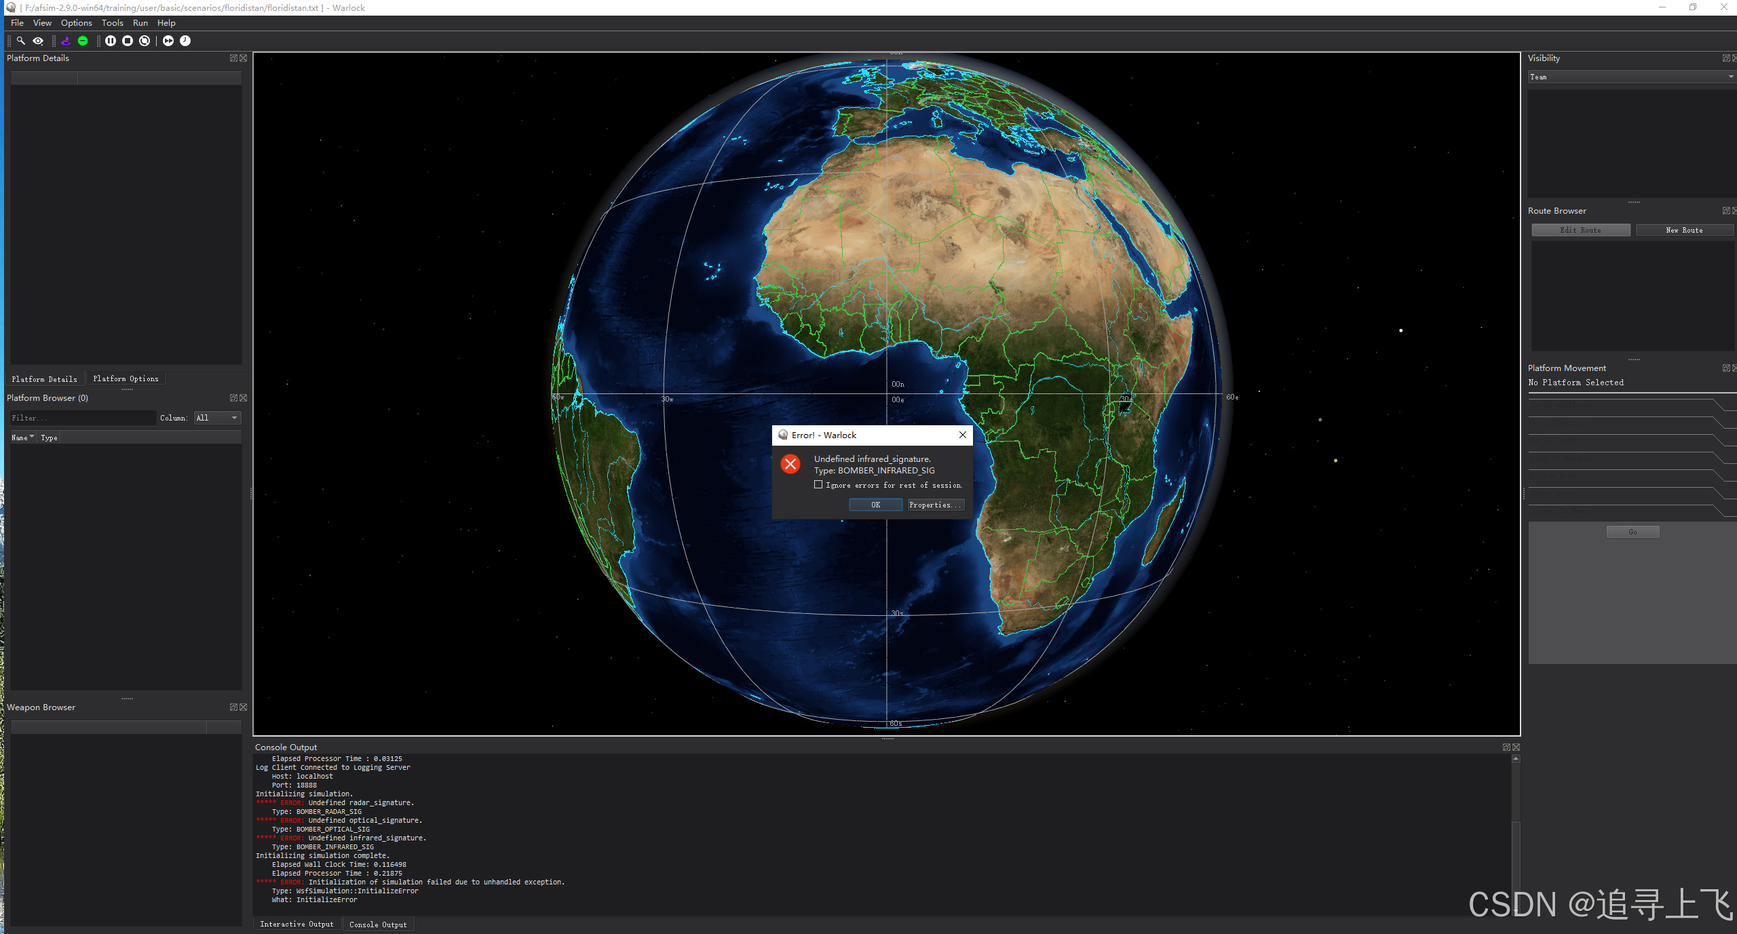Click the green circle toolbar icon

click(83, 41)
